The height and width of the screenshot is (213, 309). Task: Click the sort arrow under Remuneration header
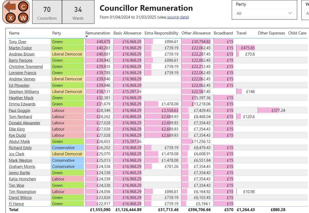[x=87, y=36]
